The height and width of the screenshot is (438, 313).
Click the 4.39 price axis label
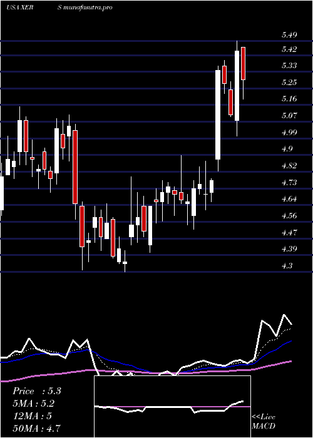tap(289, 248)
